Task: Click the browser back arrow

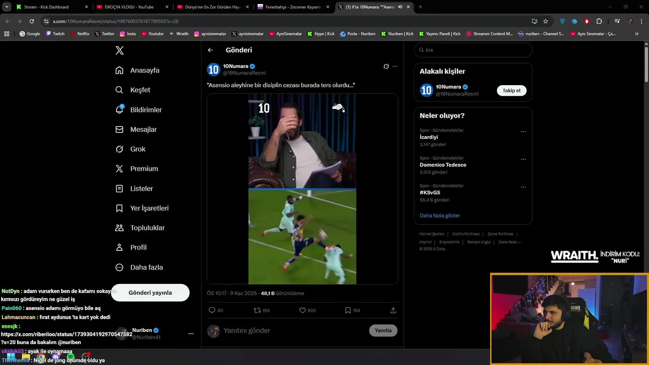Action: tap(8, 21)
